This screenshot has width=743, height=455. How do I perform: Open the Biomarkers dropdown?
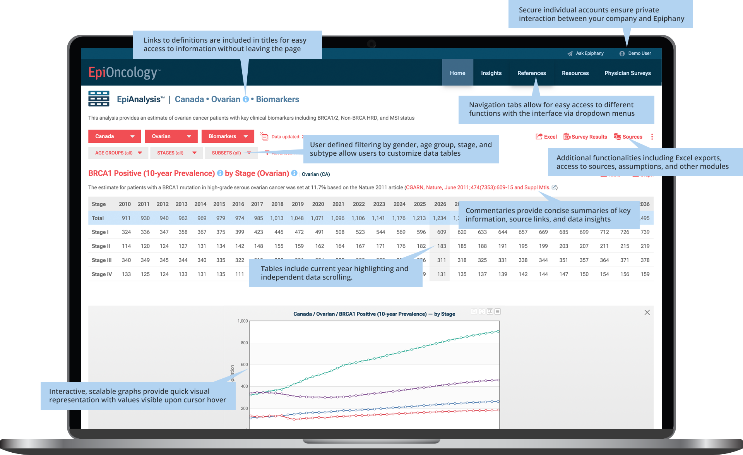tap(228, 136)
